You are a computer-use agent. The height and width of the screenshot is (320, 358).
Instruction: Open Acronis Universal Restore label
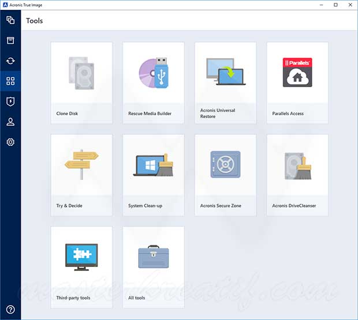[218, 113]
